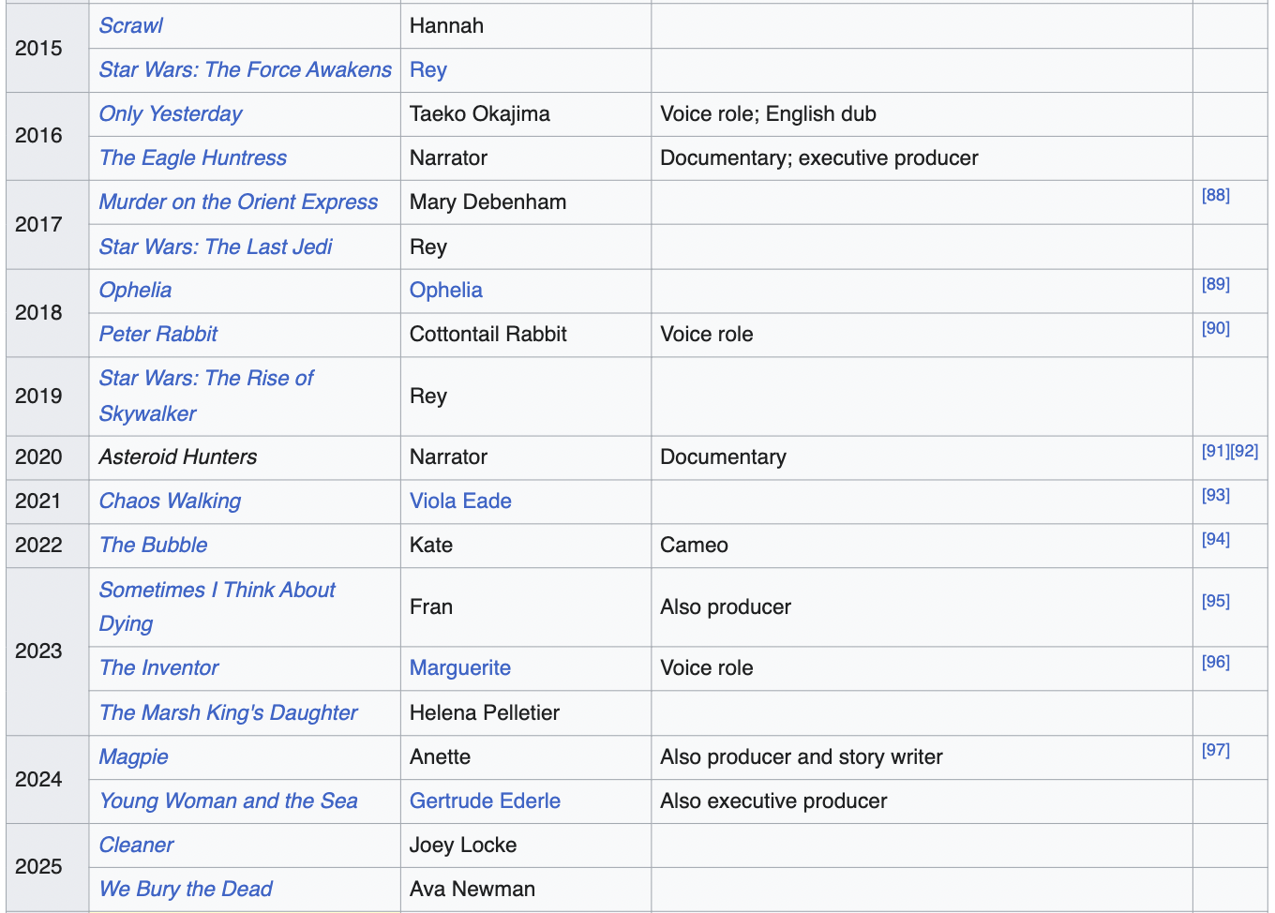Click 'Documentary; executive producer' note
The image size is (1275, 913).
coord(819,158)
